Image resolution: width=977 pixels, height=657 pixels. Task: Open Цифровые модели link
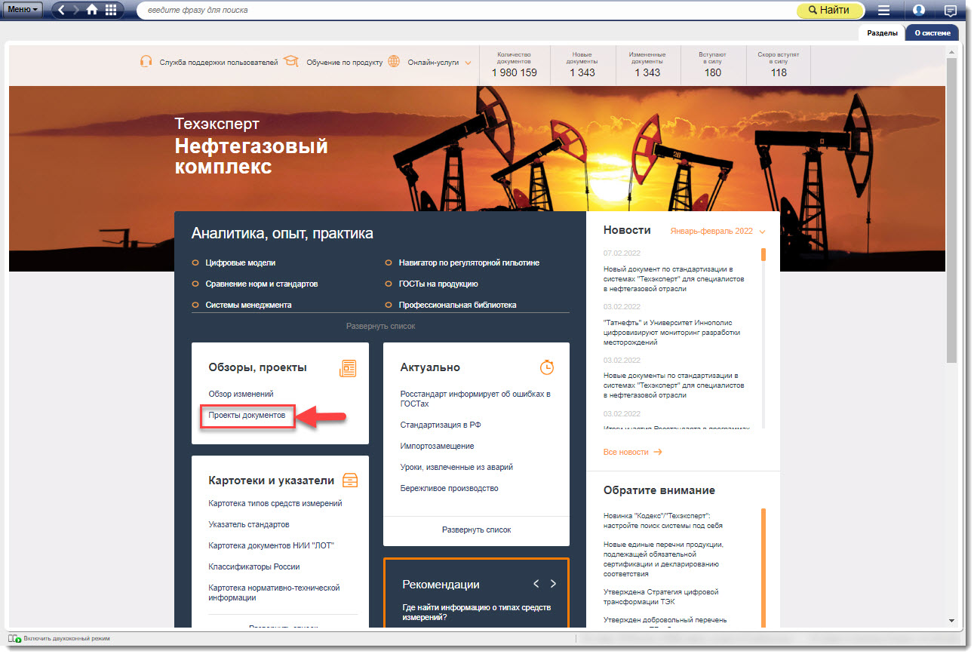(241, 262)
